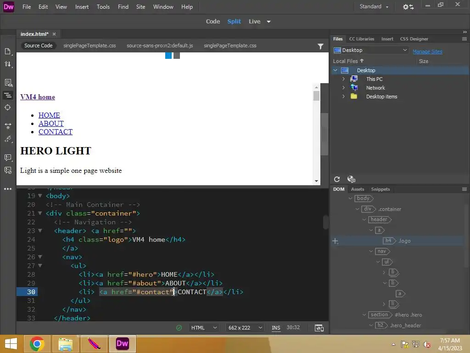The image size is (470, 353).
Task: Toggle the Format Source Code icon
Action: click(x=8, y=95)
